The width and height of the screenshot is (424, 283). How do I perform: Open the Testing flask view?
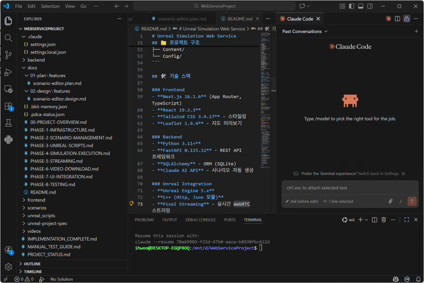(x=8, y=123)
